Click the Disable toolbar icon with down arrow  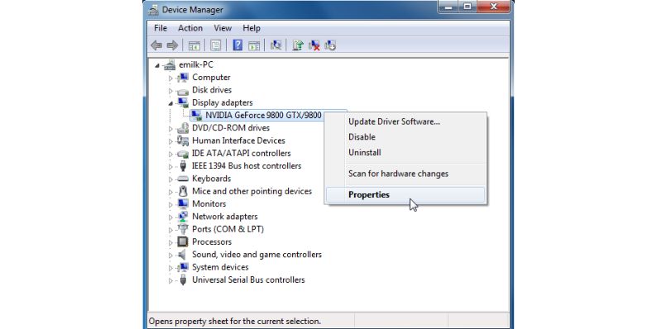point(330,45)
